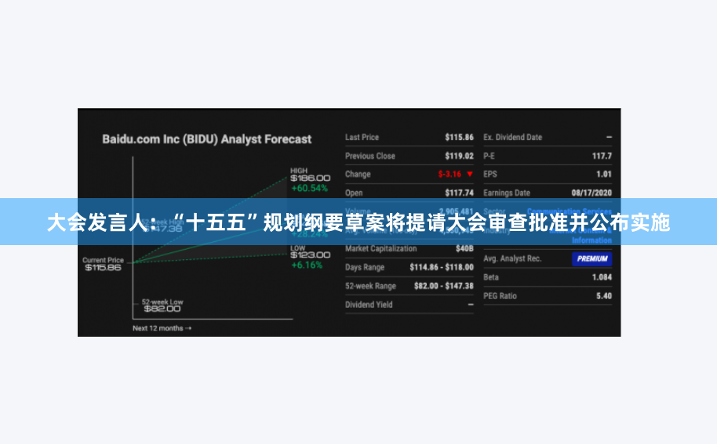This screenshot has width=717, height=444.
Task: Click the Beta value 1.084
Action: [602, 277]
